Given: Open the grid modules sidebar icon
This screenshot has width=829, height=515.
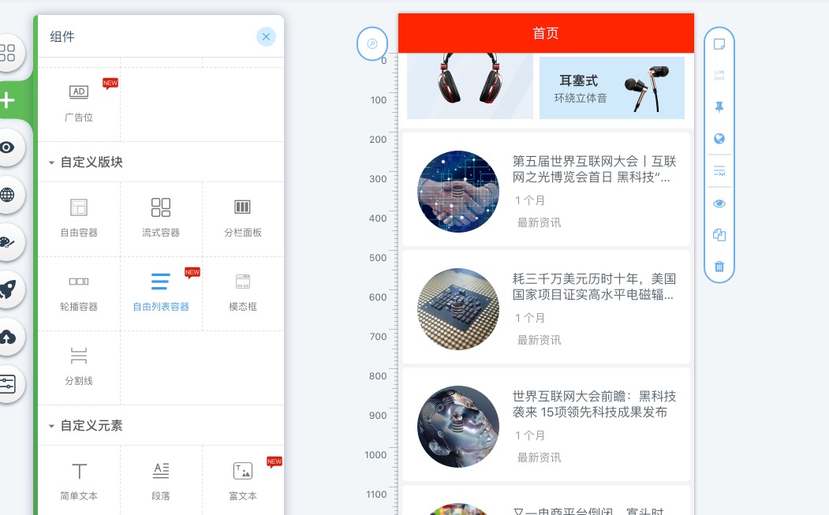Looking at the screenshot, I should point(7,53).
